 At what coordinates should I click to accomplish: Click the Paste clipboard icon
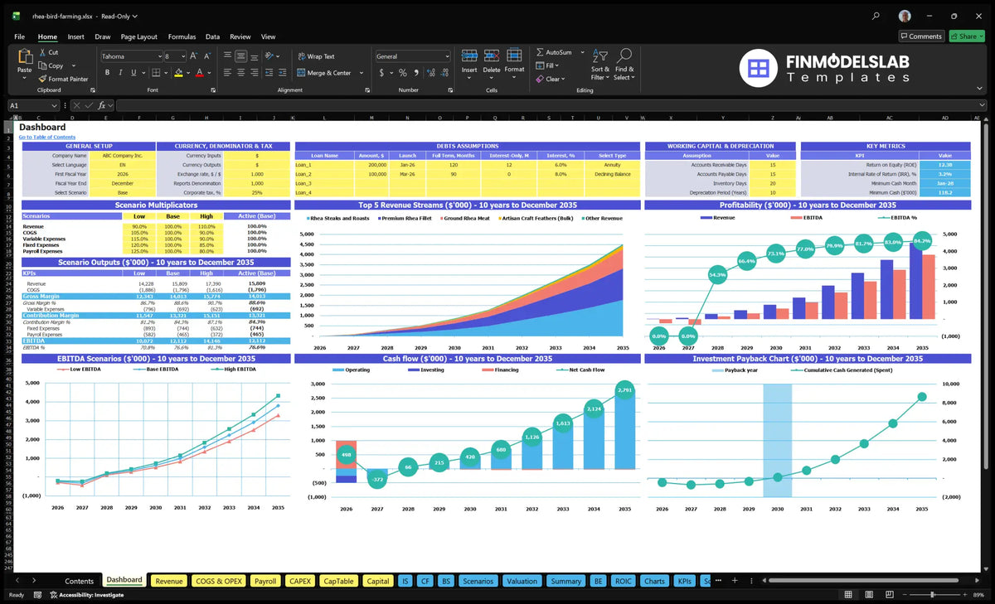click(24, 56)
